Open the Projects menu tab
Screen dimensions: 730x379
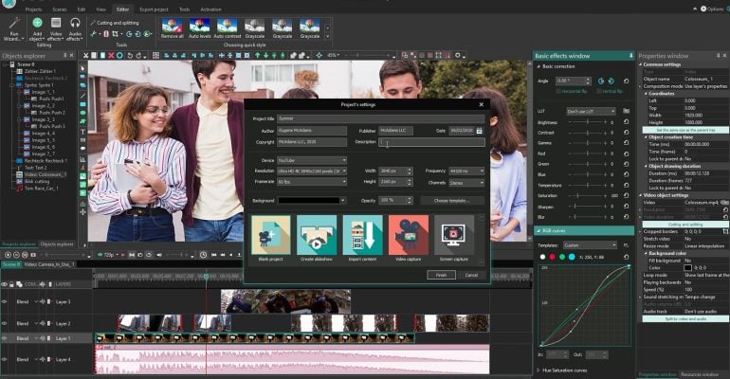(33, 9)
